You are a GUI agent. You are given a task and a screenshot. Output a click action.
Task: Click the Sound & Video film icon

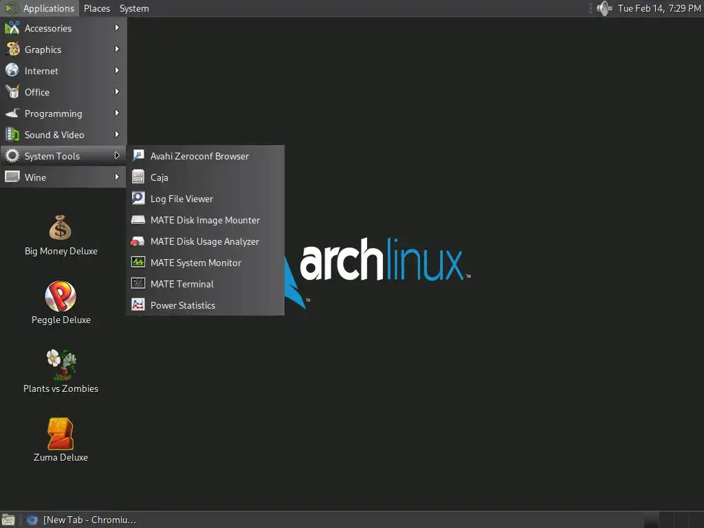12,135
